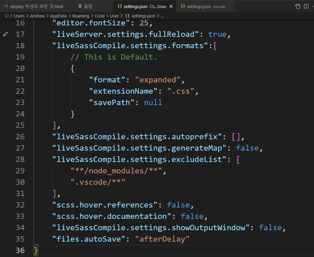Click the true value on line 17

pos(217,34)
